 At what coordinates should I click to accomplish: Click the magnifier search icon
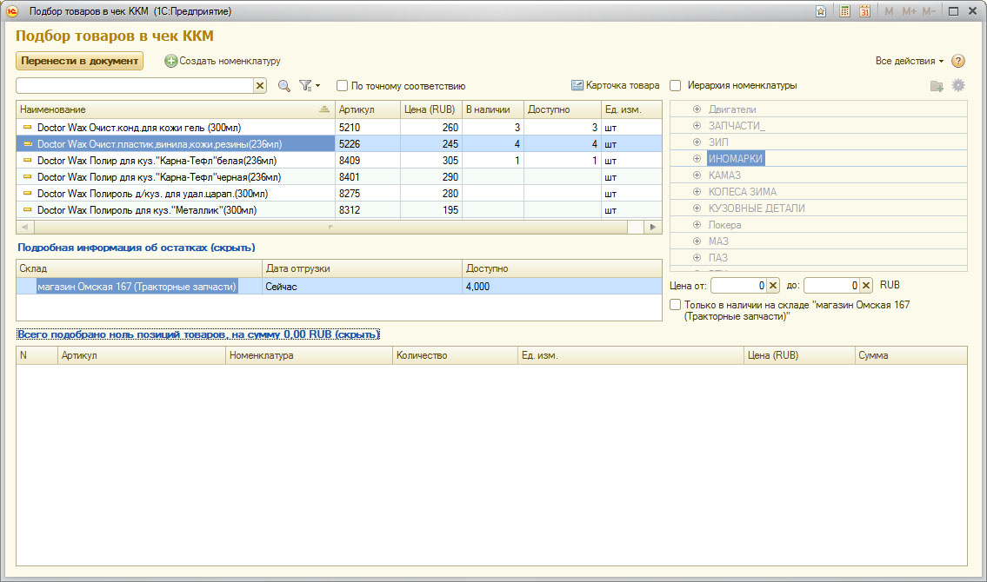[283, 86]
